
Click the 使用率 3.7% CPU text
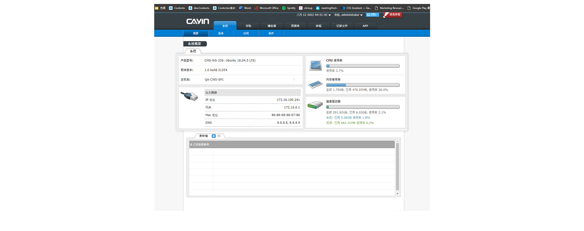coord(335,71)
